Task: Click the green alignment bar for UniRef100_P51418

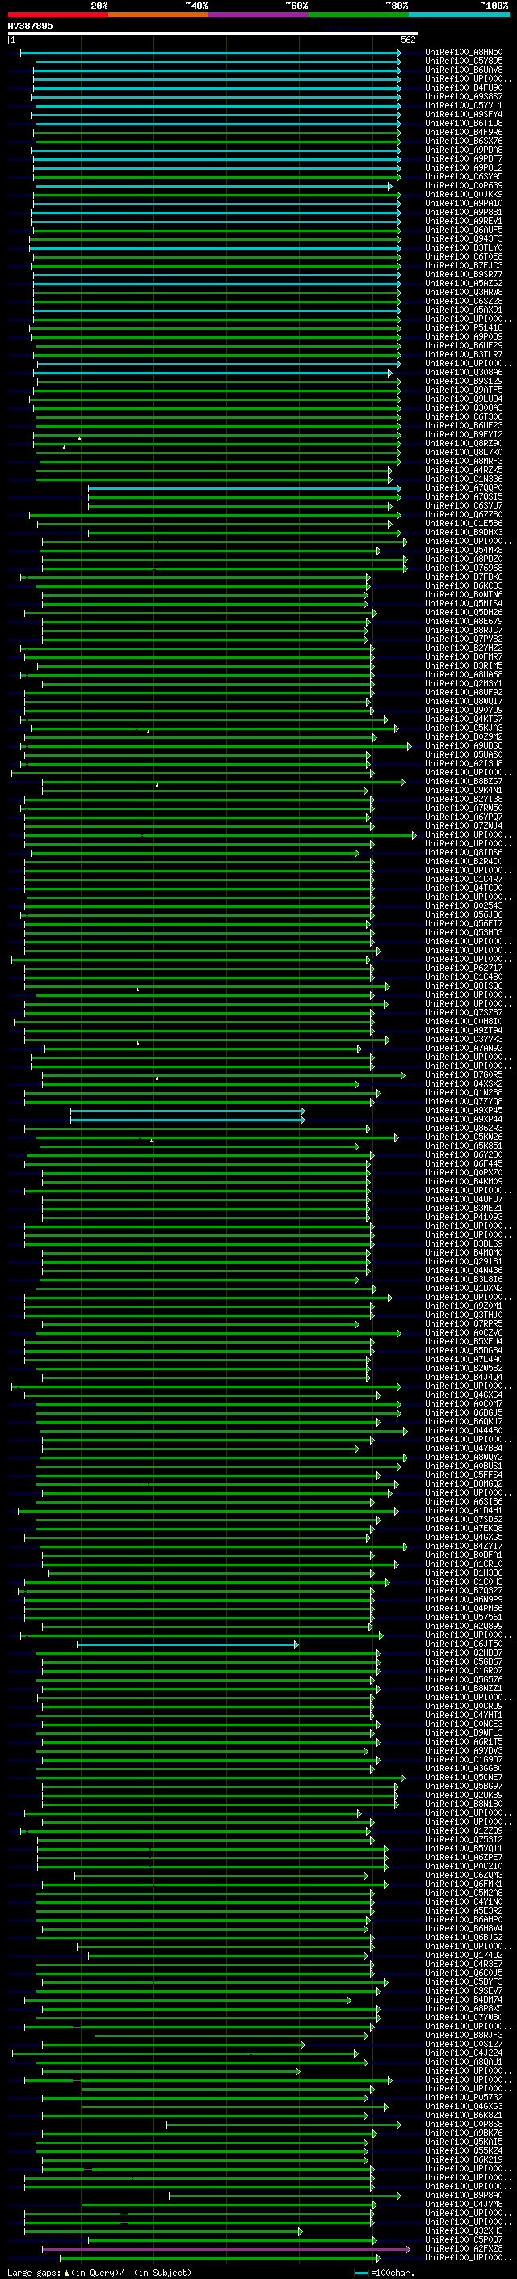Action: (215, 327)
